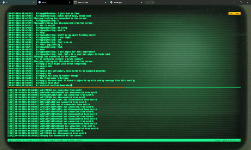Click log line 'Firepup has connected to the server.'
251x150 pixels.
coord(61,135)
